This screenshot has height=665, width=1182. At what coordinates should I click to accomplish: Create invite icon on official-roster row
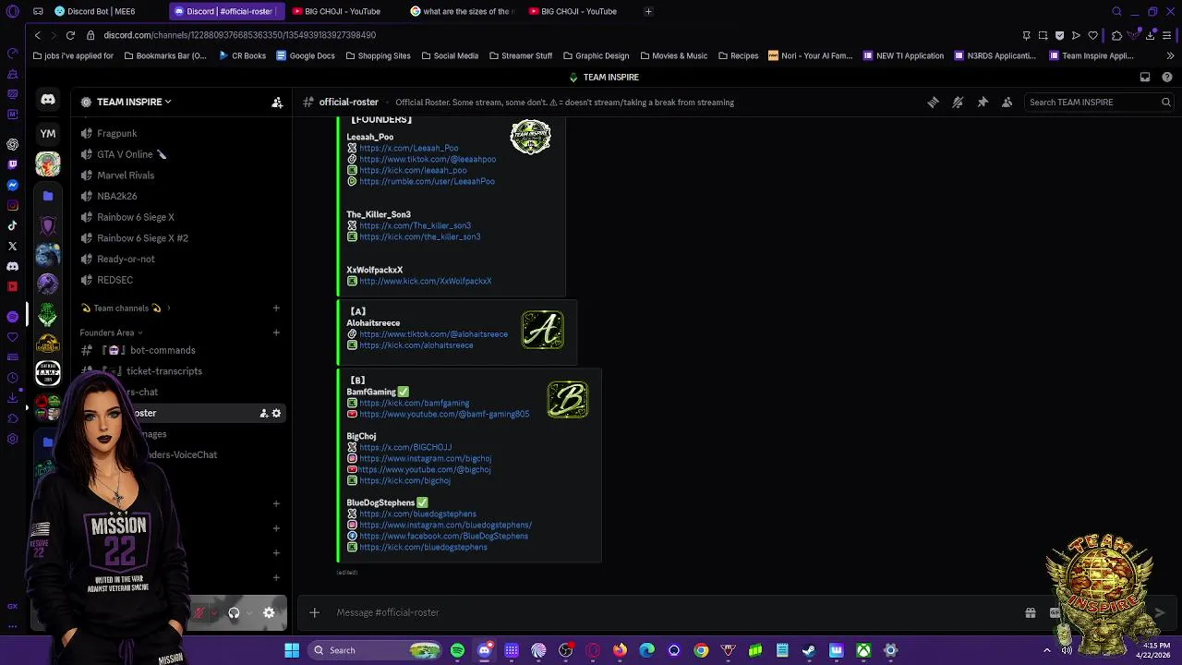(263, 413)
